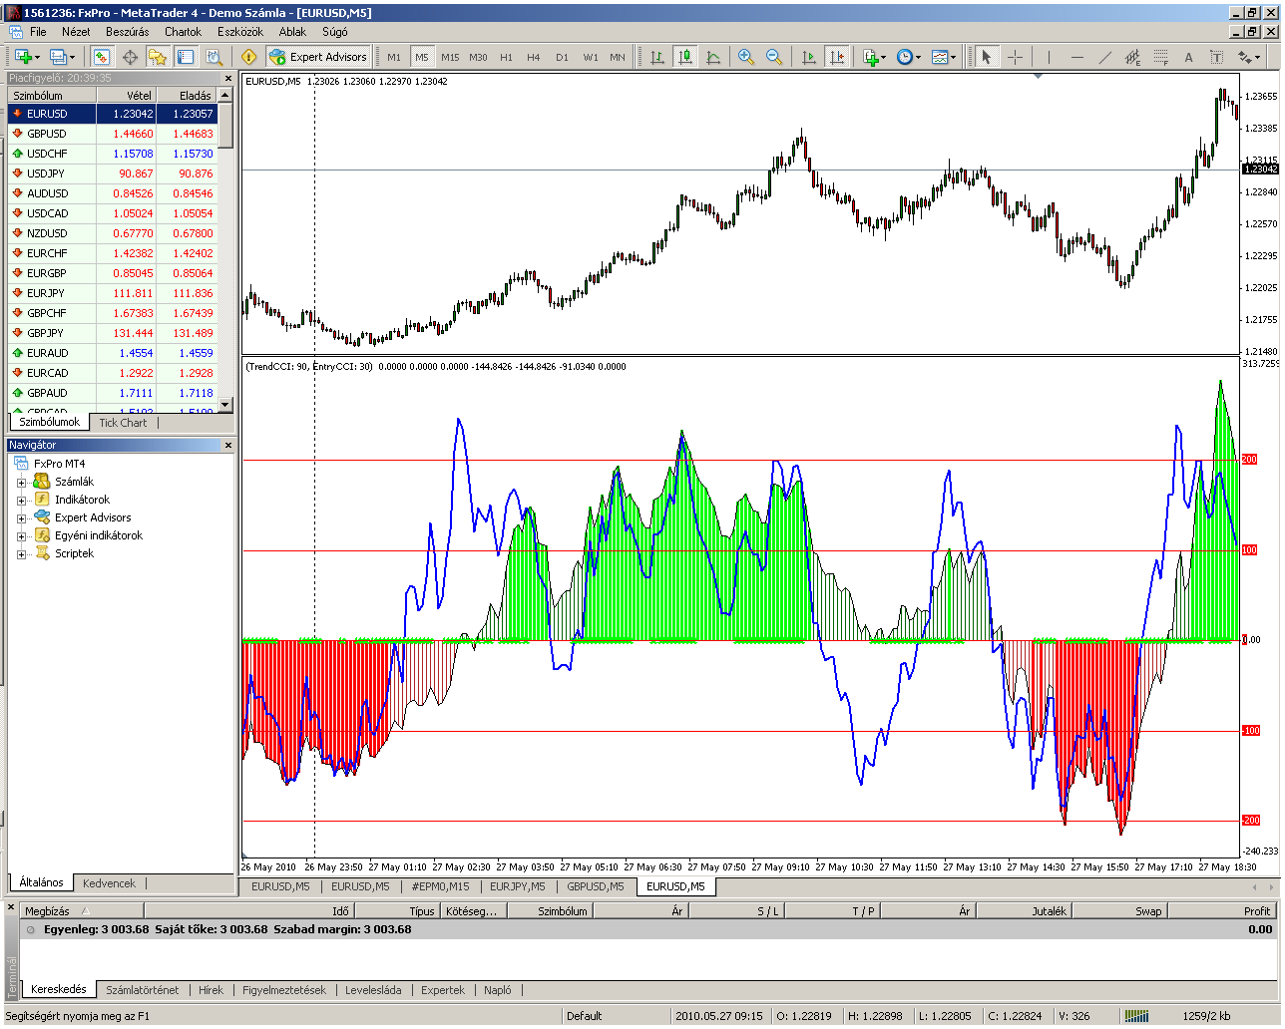Open the Eszközök menu
Screen dimensions: 1285x1029
coord(240,32)
